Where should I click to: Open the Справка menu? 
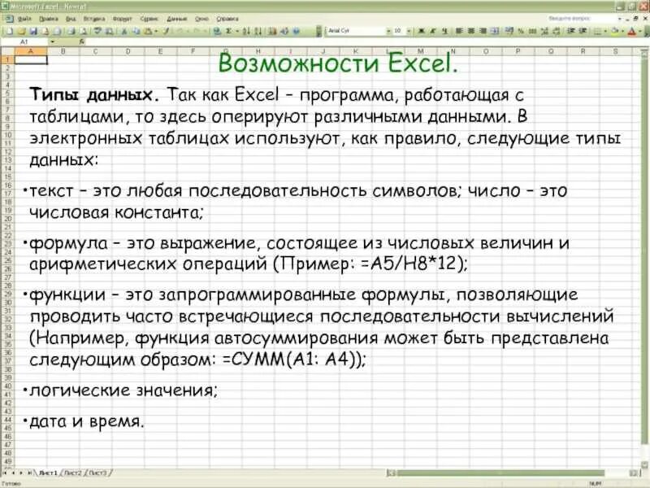(x=227, y=19)
